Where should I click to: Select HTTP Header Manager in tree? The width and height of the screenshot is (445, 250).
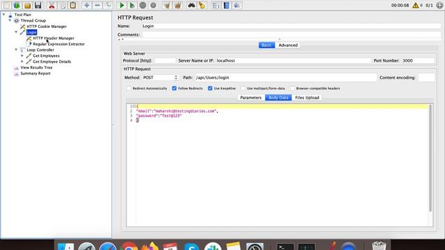(54, 38)
